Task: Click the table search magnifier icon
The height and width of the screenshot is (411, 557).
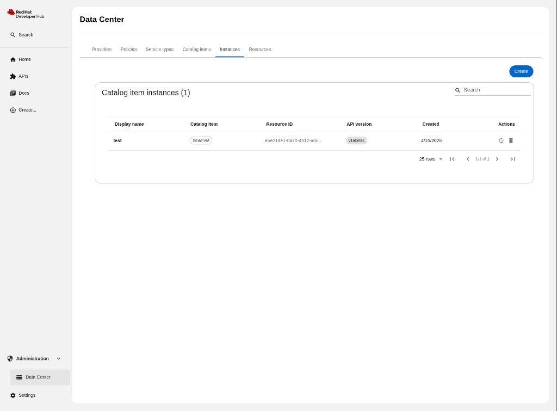Action: point(457,90)
